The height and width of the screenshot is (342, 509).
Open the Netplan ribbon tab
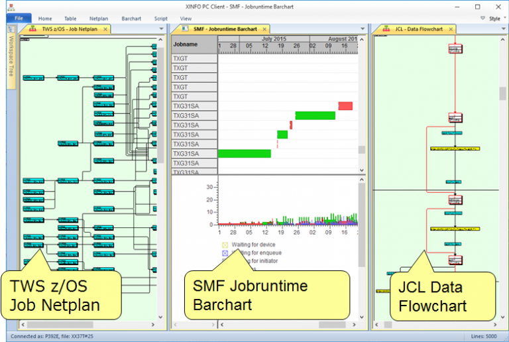(99, 19)
